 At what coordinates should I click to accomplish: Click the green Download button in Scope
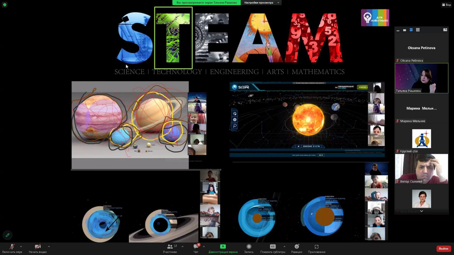tap(362, 87)
